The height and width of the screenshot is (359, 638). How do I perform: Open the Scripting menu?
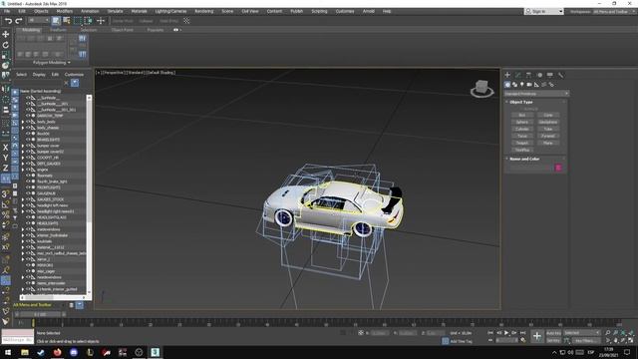[x=319, y=11]
